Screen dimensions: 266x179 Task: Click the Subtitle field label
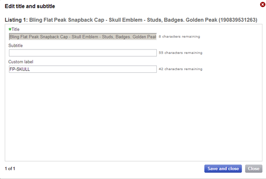[x=15, y=45]
